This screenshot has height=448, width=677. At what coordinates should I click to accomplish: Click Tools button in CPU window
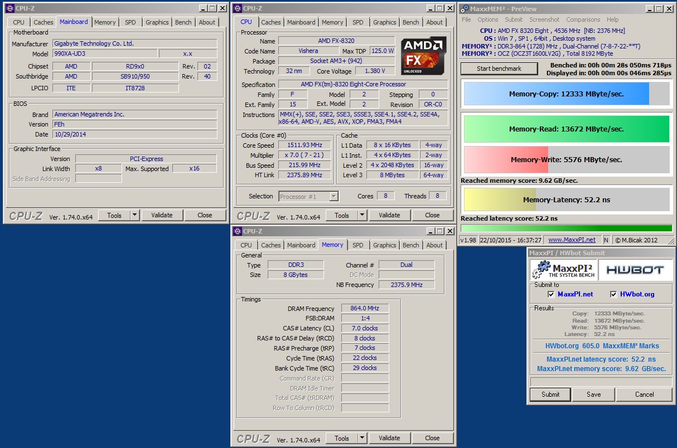[342, 215]
